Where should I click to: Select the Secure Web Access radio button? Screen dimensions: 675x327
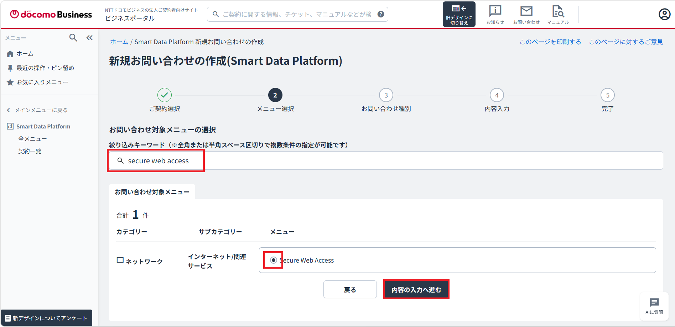pos(273,260)
